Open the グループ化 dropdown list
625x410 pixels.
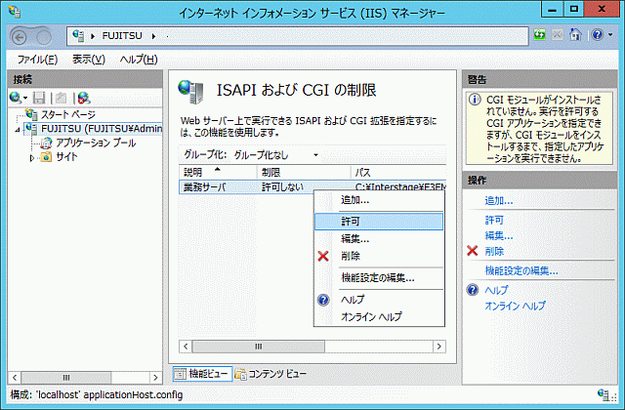coord(275,155)
